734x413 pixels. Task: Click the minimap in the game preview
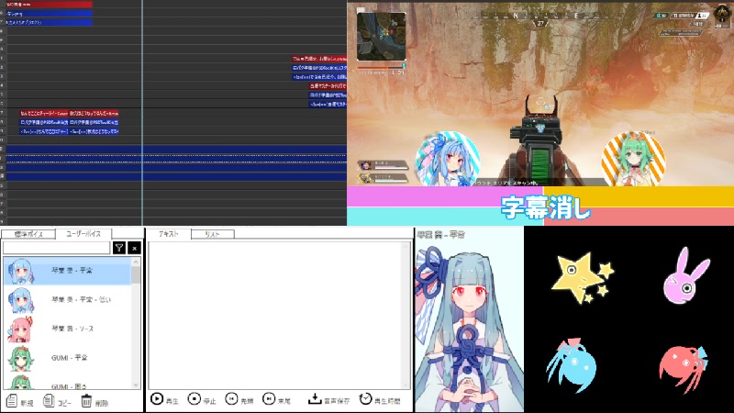(x=381, y=37)
